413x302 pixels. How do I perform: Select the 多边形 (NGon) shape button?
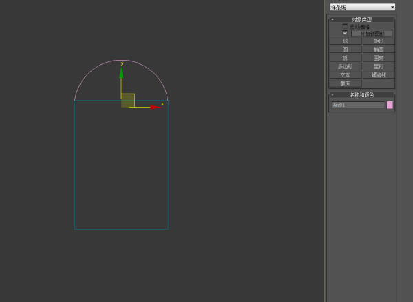pyautogui.click(x=346, y=66)
